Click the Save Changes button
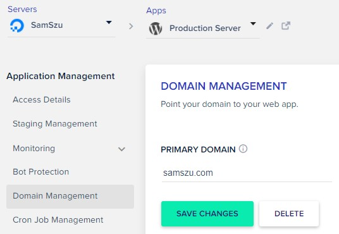 [207, 214]
